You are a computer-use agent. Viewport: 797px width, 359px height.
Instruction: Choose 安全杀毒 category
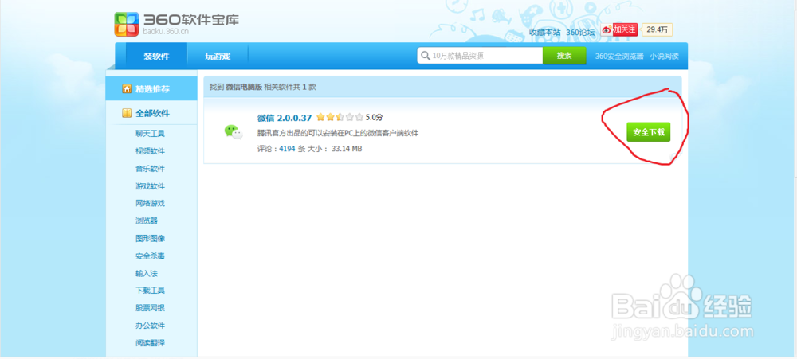(x=150, y=256)
